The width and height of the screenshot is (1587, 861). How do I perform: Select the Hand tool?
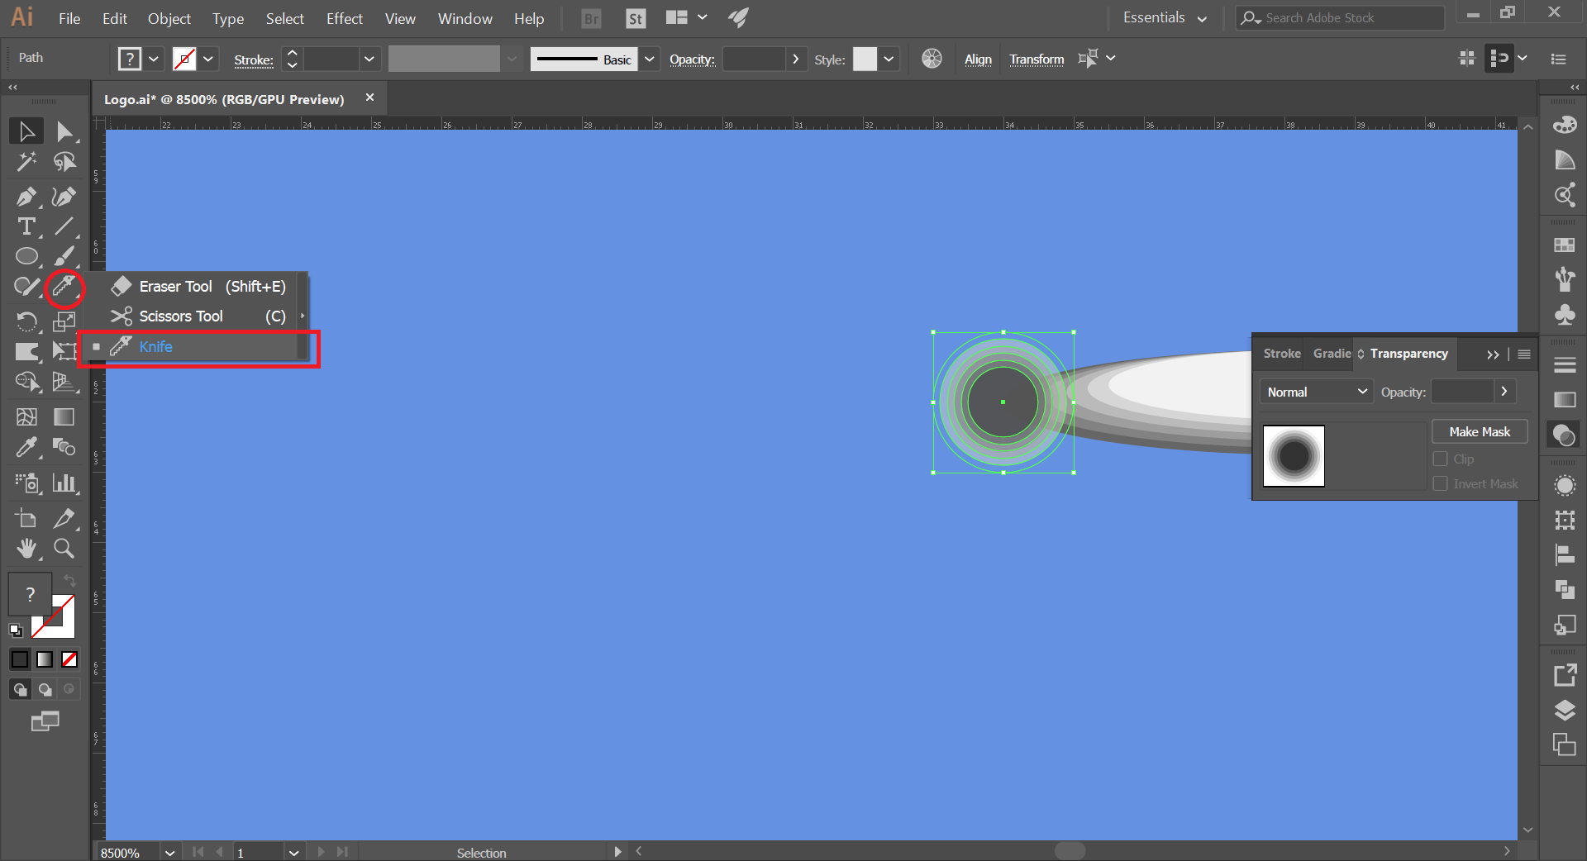tap(26, 549)
